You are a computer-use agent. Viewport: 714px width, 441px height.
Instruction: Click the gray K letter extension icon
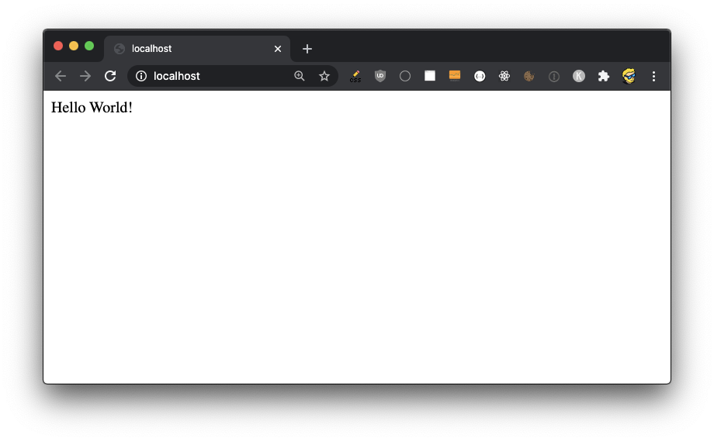coord(579,76)
